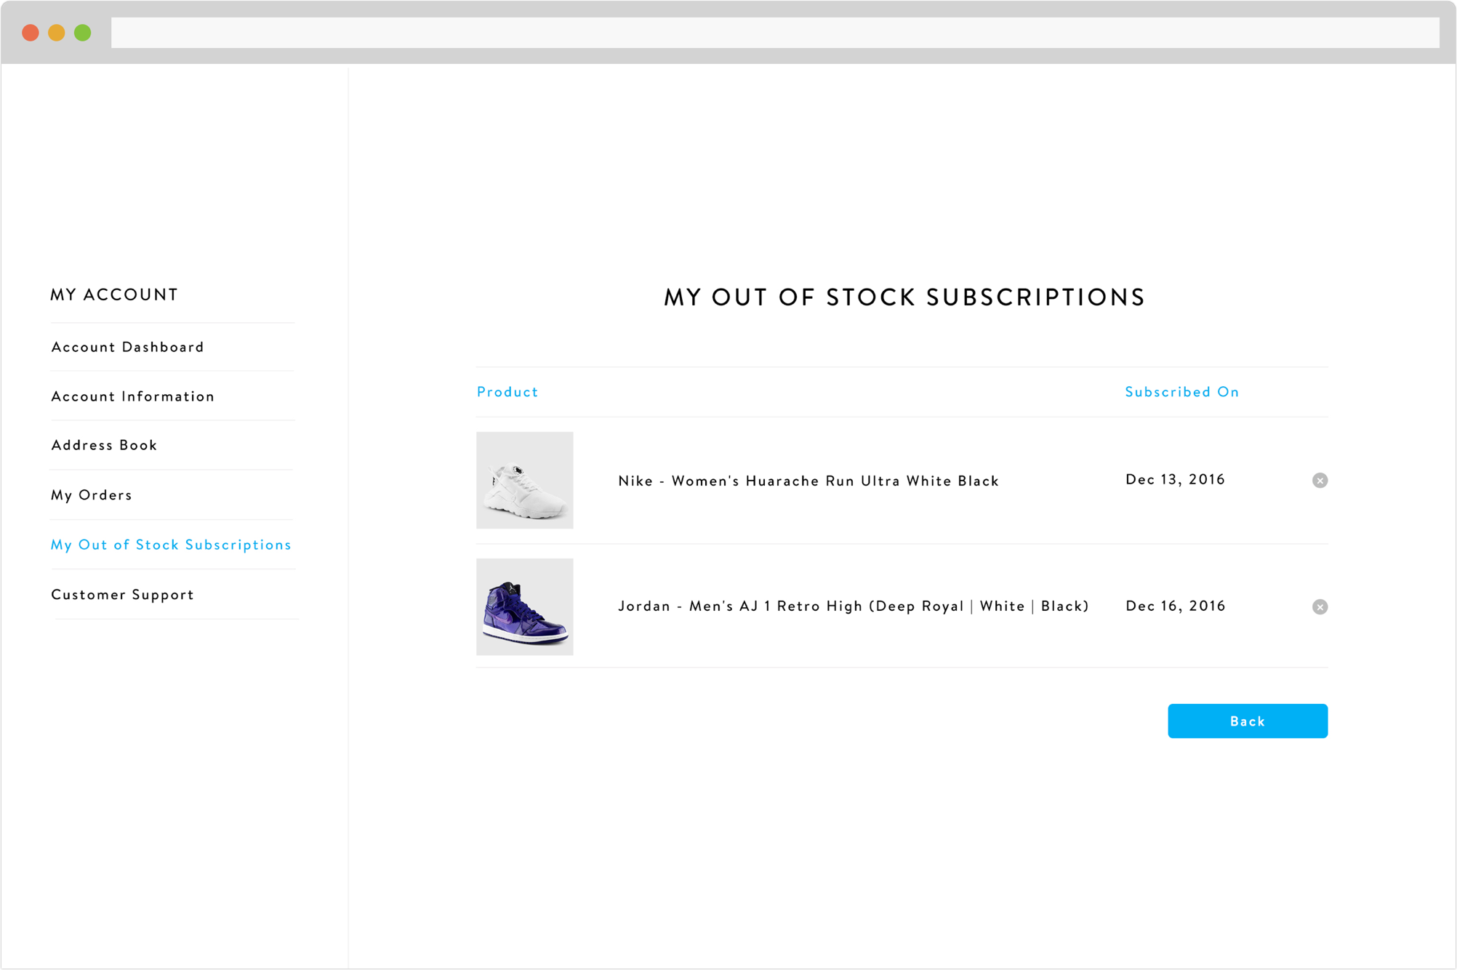1457x970 pixels.
Task: Remove the Jordan AJ 1 subscription
Action: pos(1320,607)
